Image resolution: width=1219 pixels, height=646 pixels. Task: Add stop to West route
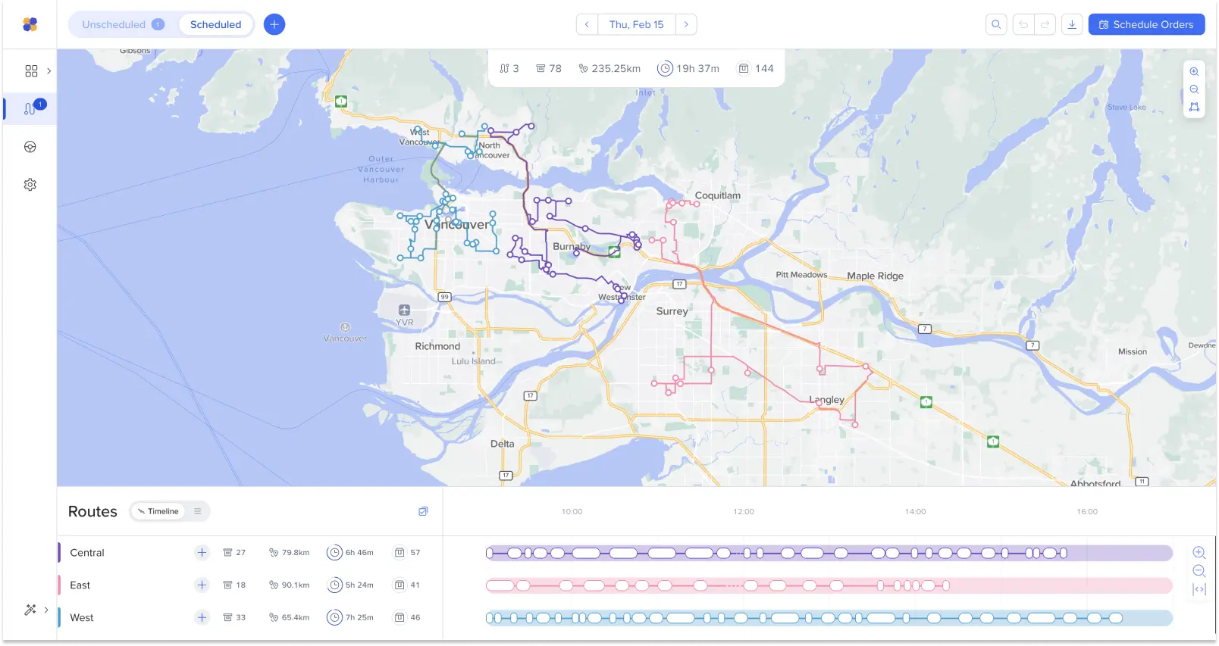tap(202, 618)
